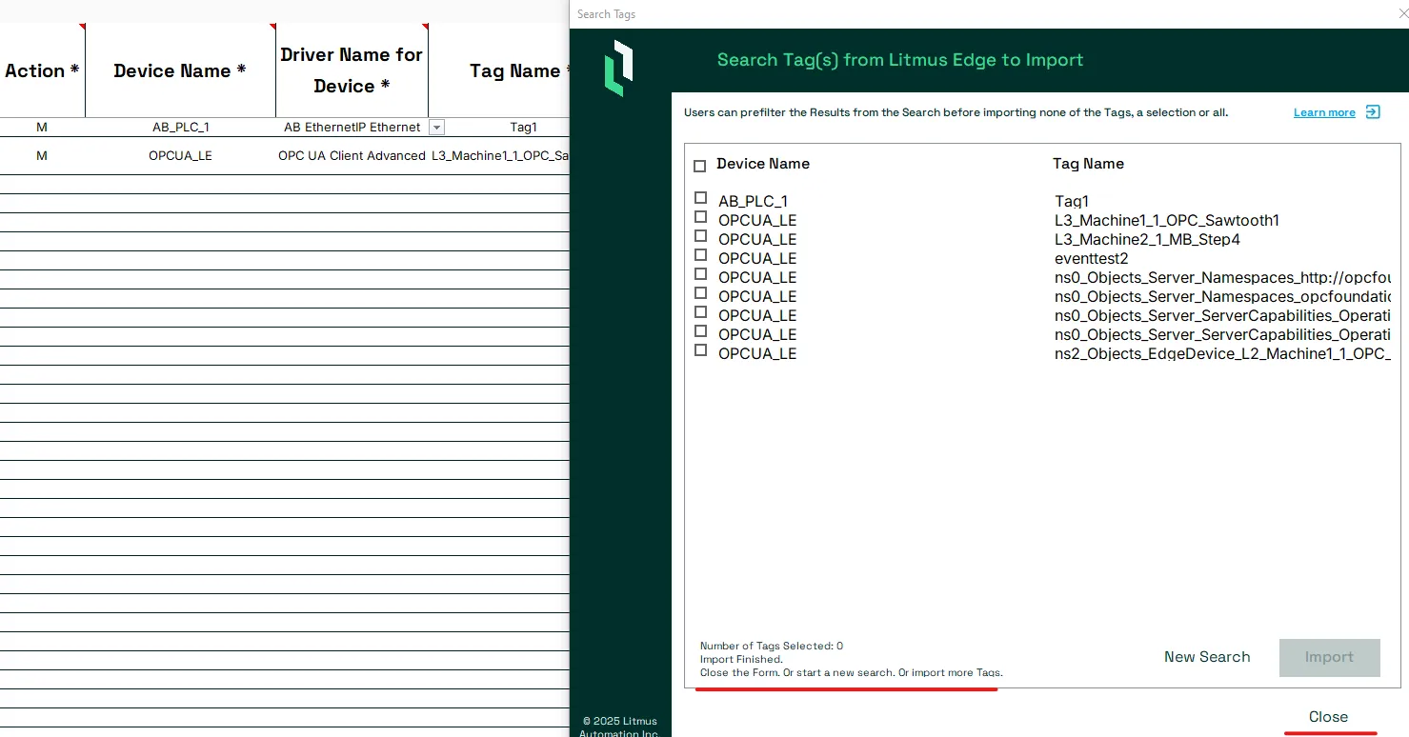The height and width of the screenshot is (737, 1409).
Task: Click the eventtest2 tag name
Action: 1092,259
